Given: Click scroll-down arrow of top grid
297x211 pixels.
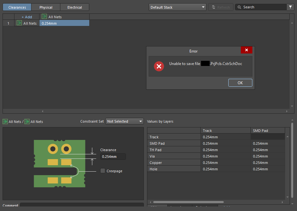Looking at the screenshot, I should 292,106.
